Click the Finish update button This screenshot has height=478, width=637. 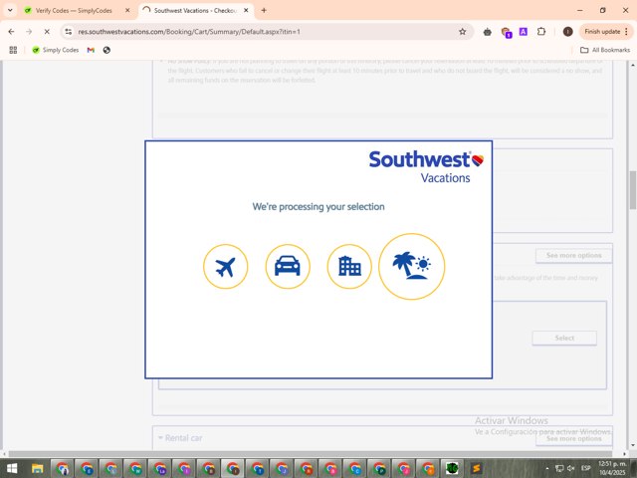[x=602, y=31]
